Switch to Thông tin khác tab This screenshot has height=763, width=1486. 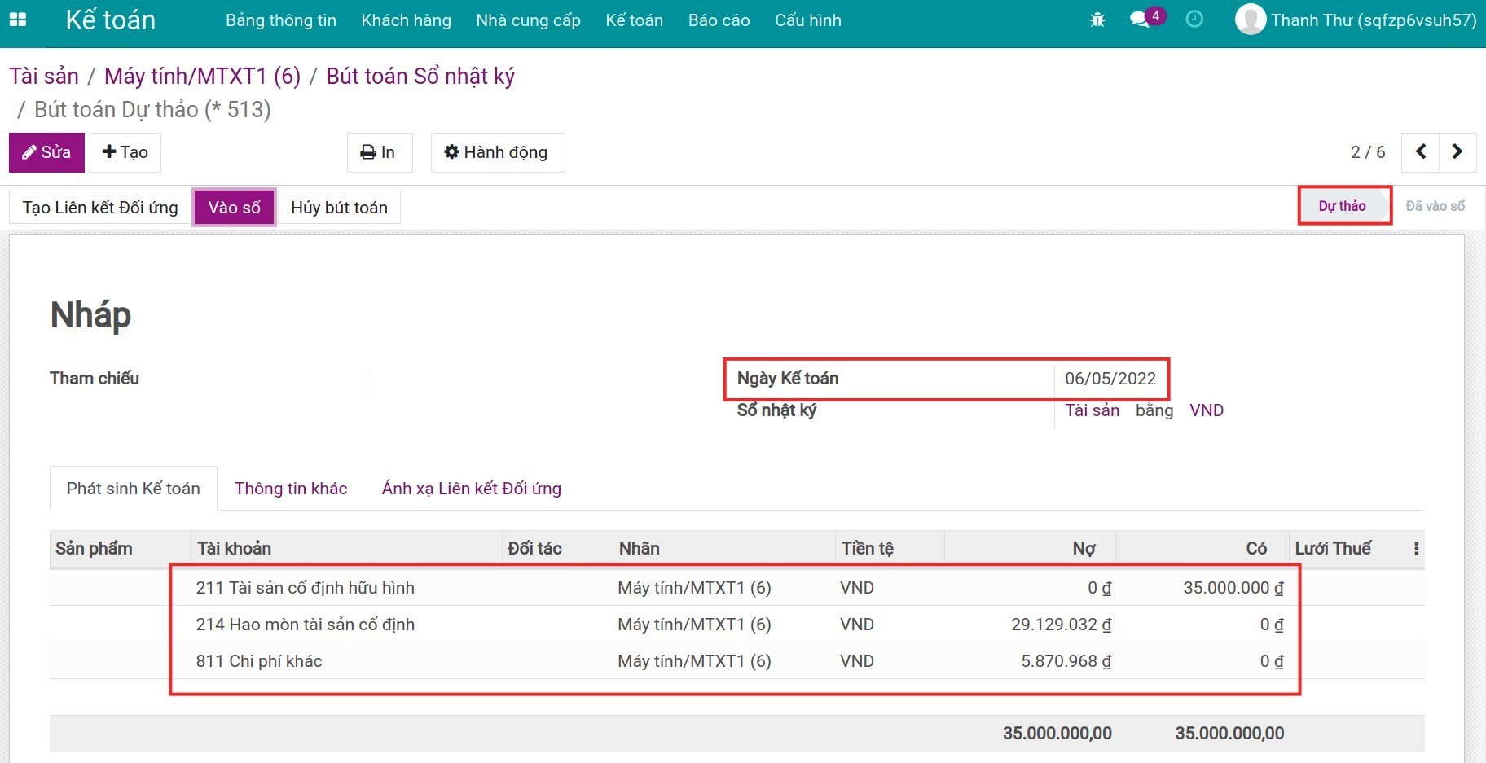[291, 489]
